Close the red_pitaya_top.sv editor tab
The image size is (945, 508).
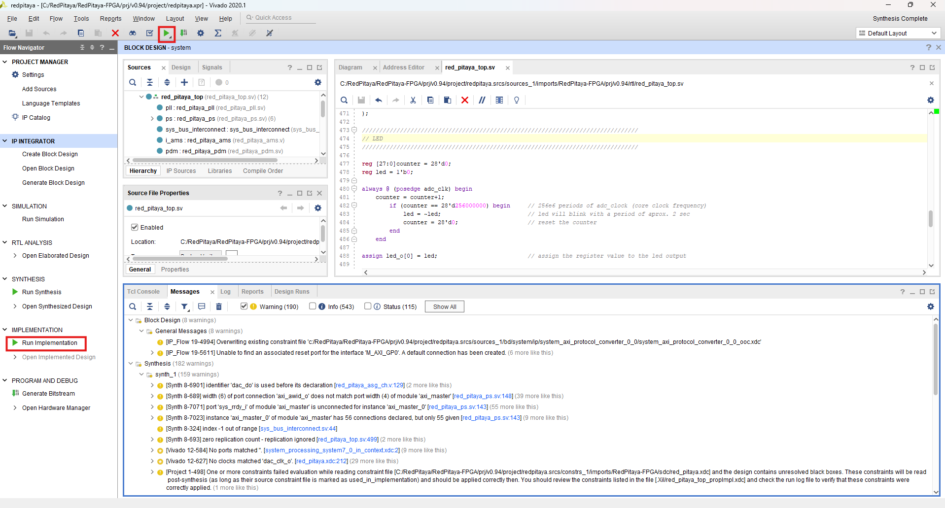click(x=507, y=68)
